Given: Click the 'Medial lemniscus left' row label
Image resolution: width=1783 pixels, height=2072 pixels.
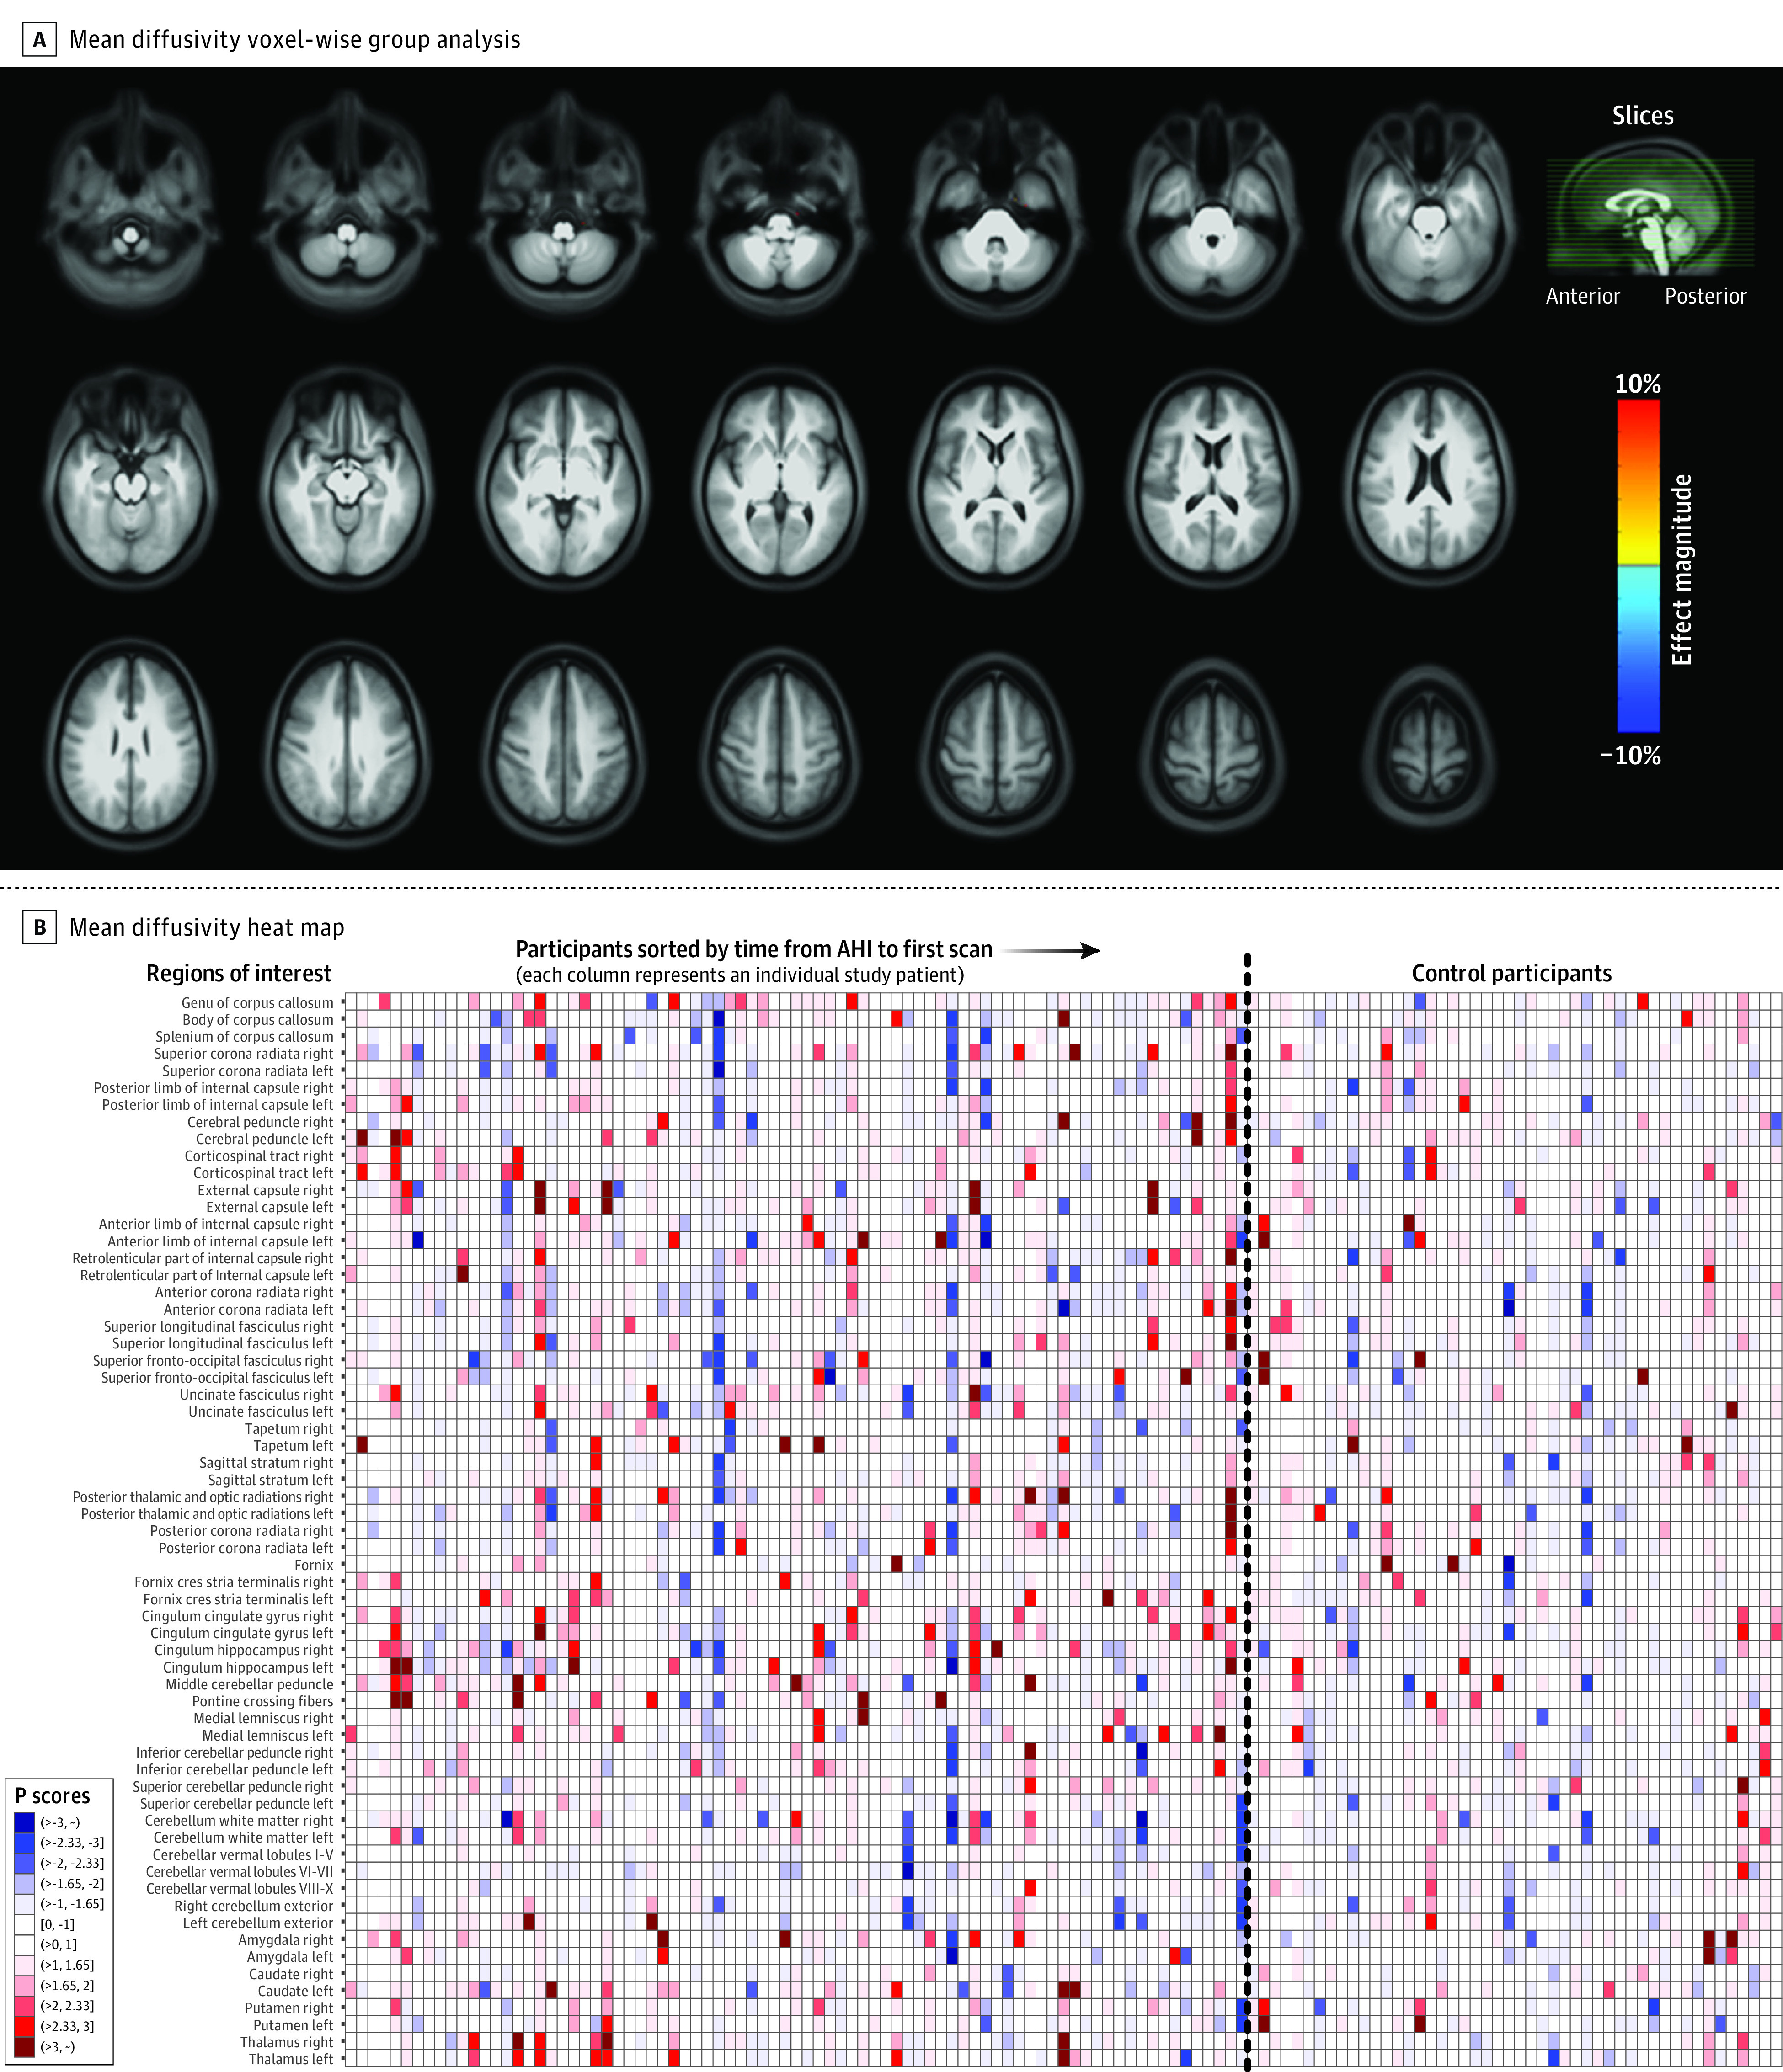Looking at the screenshot, I should click(268, 1736).
